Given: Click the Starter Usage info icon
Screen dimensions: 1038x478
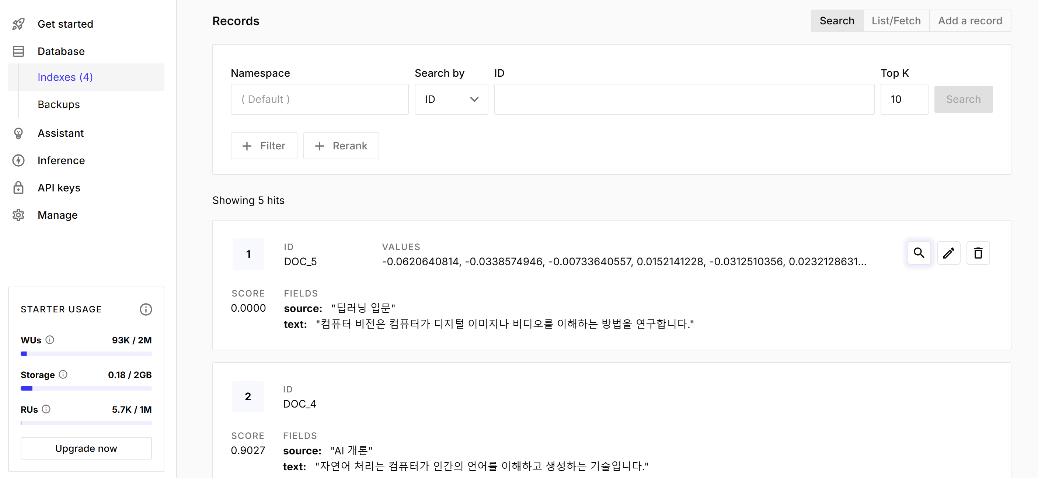Looking at the screenshot, I should tap(146, 309).
